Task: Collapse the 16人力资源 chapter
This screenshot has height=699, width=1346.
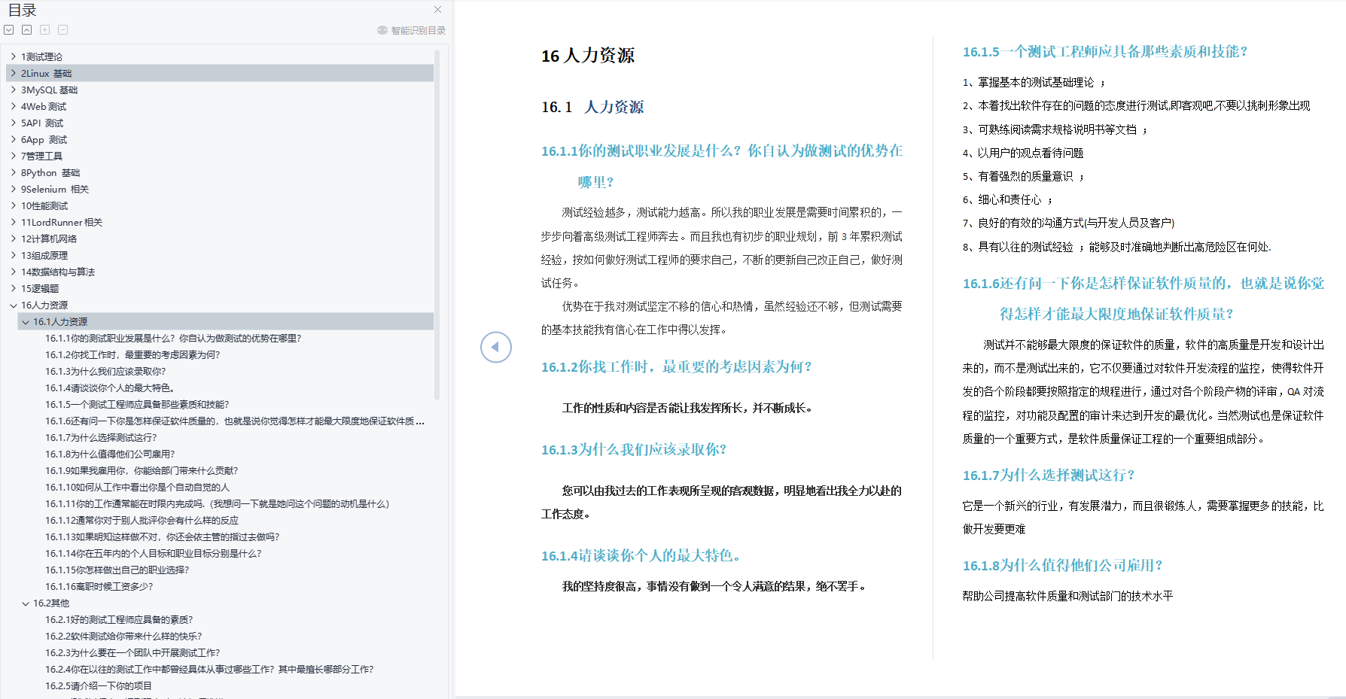Action: 14,305
